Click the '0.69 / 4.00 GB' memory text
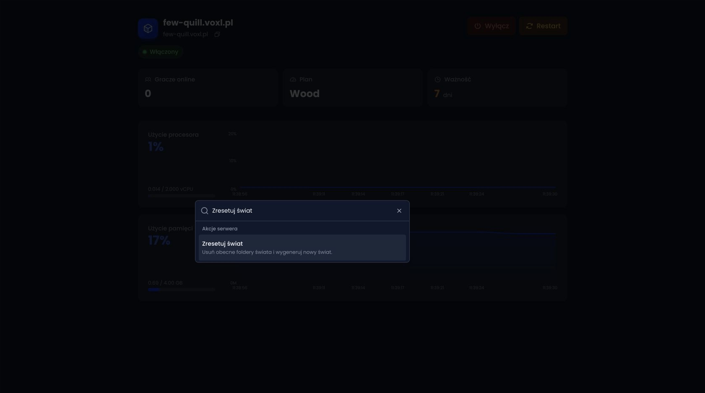705x393 pixels. (x=165, y=283)
